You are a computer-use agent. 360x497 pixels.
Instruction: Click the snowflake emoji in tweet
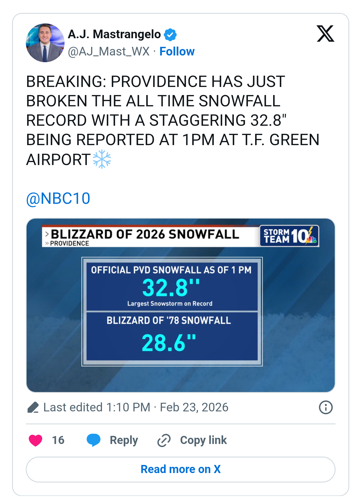pyautogui.click(x=102, y=160)
